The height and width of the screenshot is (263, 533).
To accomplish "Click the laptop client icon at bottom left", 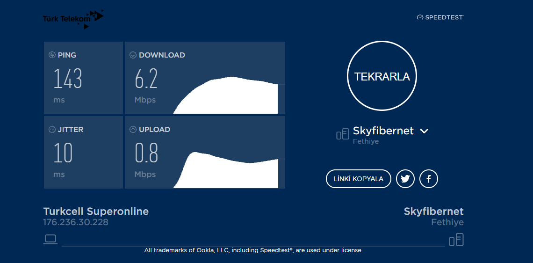I will pos(50,239).
